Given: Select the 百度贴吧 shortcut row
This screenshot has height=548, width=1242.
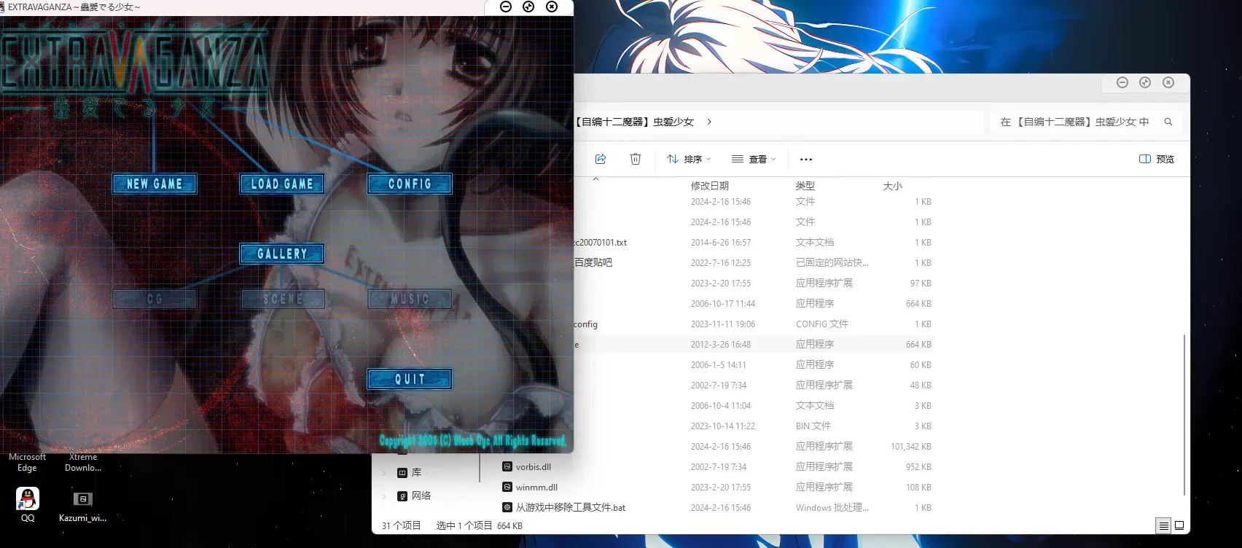Looking at the screenshot, I should 754,263.
